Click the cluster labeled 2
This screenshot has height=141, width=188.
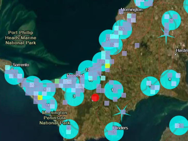point(178,125)
